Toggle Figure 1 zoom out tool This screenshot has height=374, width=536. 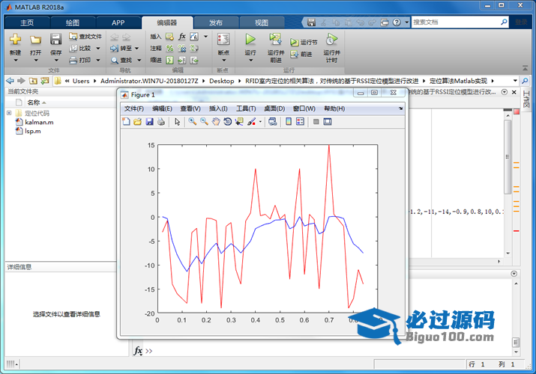pos(204,122)
